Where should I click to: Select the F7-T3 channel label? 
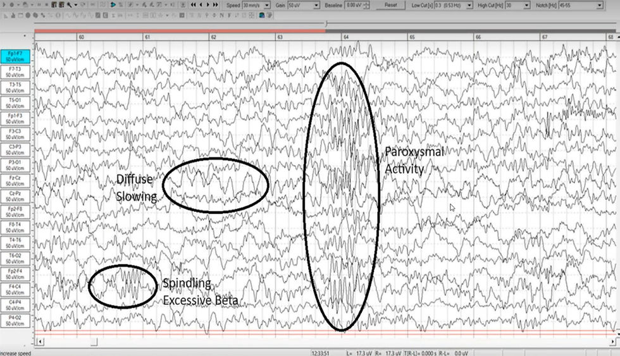[x=15, y=72]
